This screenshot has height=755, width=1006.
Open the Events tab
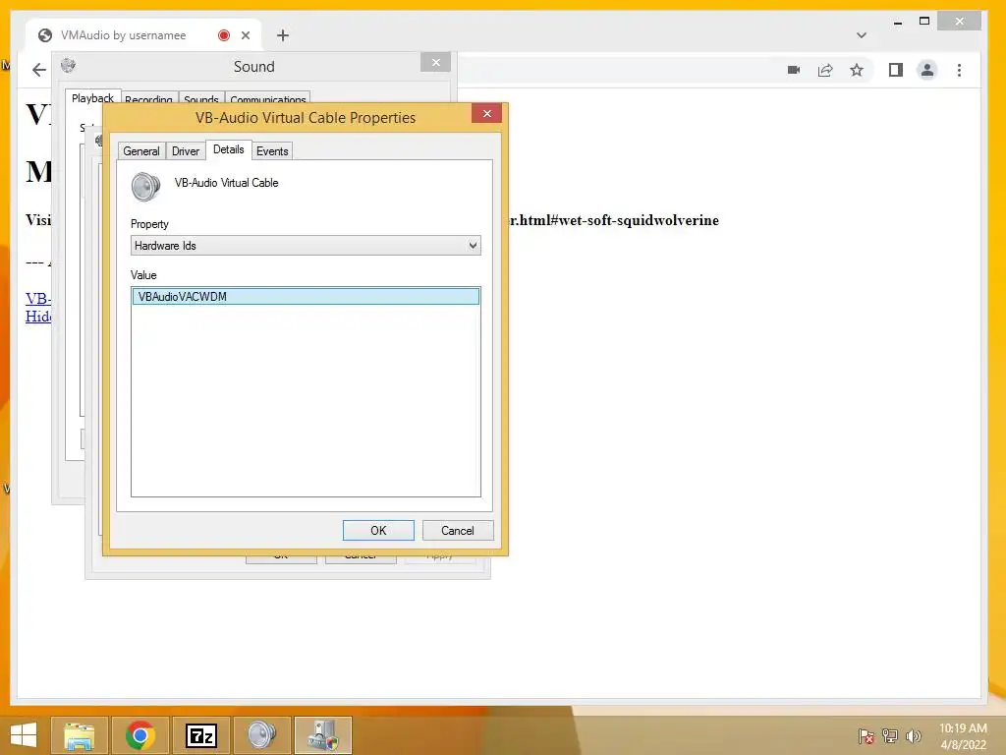coord(272,150)
